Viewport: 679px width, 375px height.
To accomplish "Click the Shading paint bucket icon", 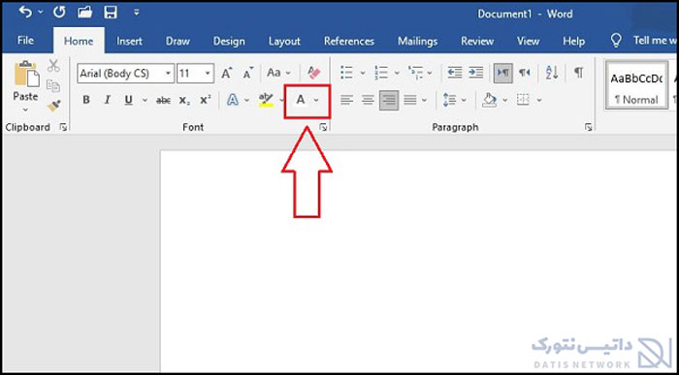I will pyautogui.click(x=489, y=101).
